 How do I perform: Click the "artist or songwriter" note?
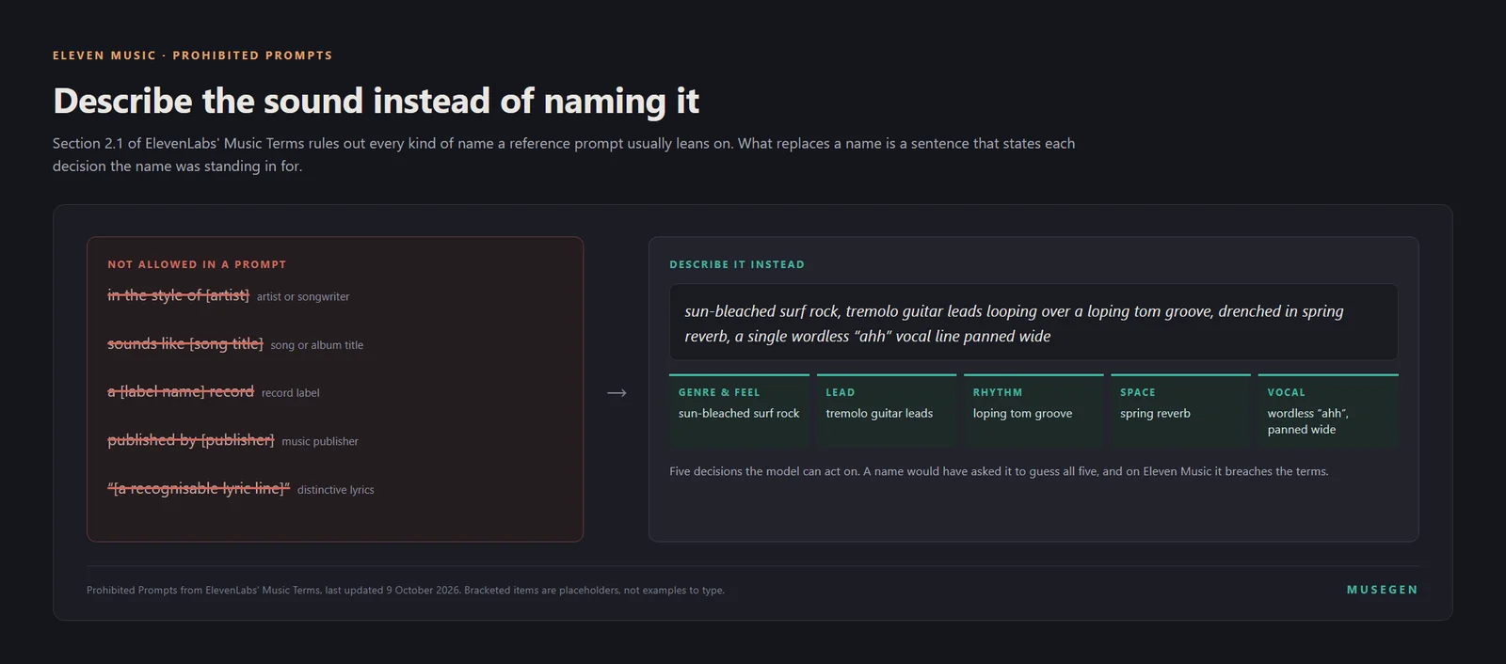[x=303, y=296]
